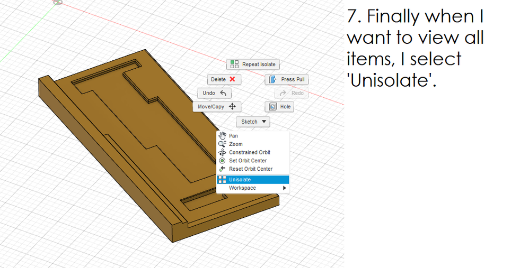Image resolution: width=529 pixels, height=268 pixels.
Task: Click the Repeat Isolate button
Action: click(253, 64)
